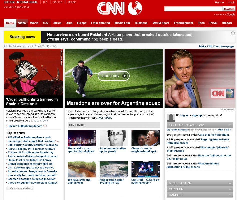Switch to the World Sport tab
This screenshot has width=237, height=200.
(x=161, y=23)
